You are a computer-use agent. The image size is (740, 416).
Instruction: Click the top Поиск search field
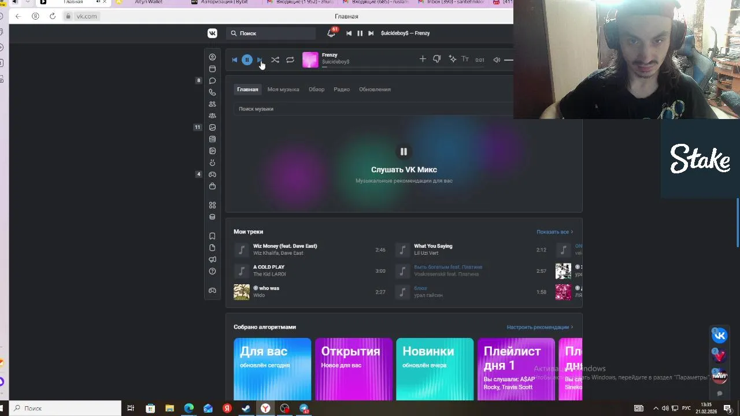[x=271, y=33]
